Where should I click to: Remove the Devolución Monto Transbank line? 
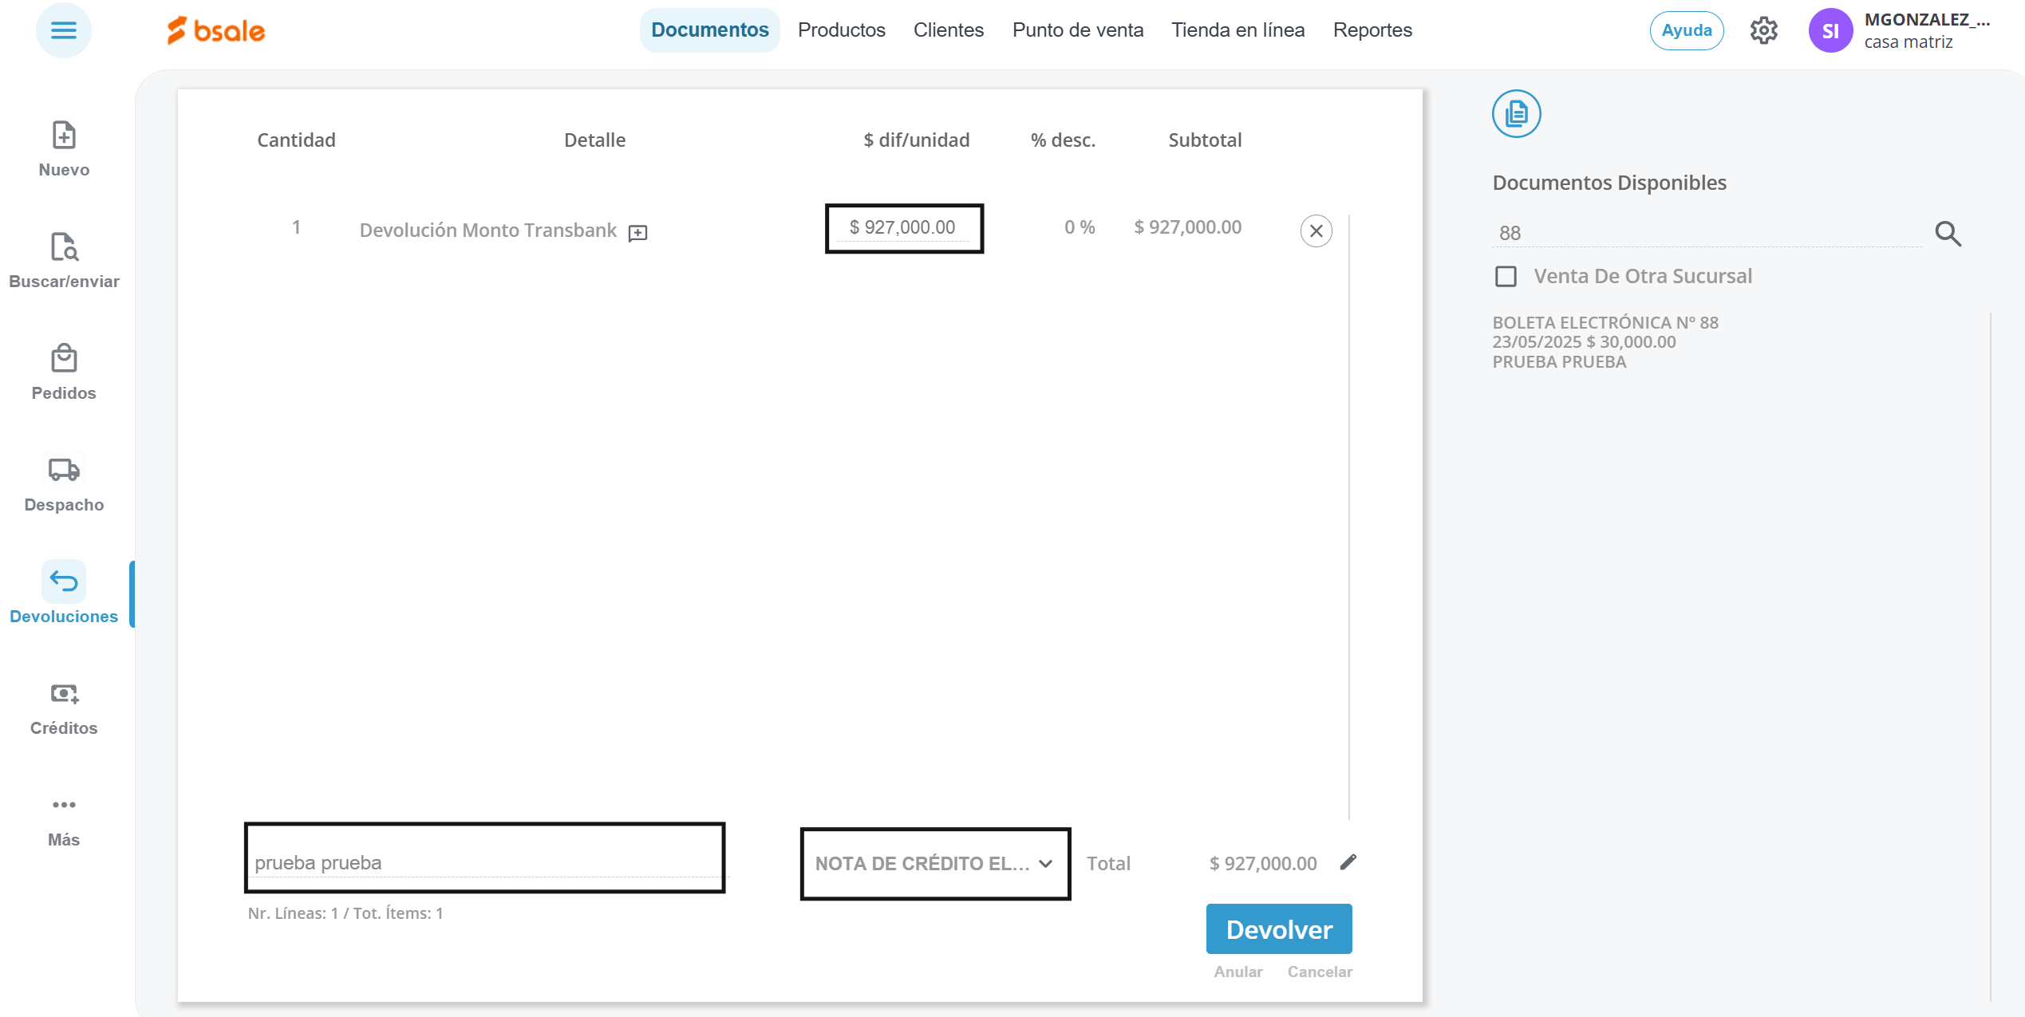(1316, 231)
